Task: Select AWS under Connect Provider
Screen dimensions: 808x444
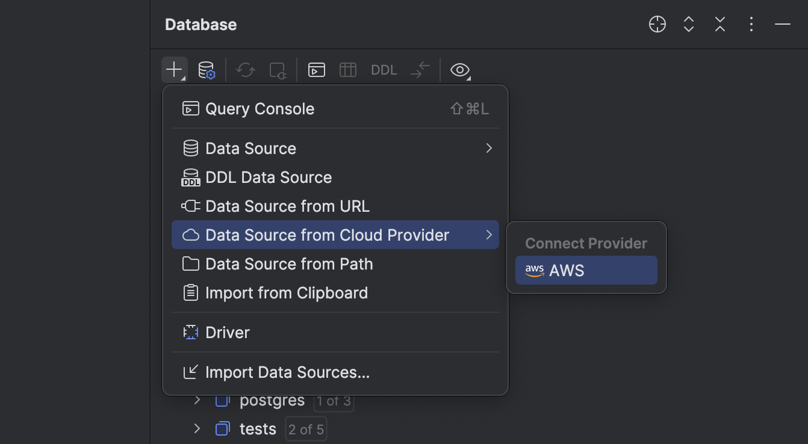Action: (585, 270)
